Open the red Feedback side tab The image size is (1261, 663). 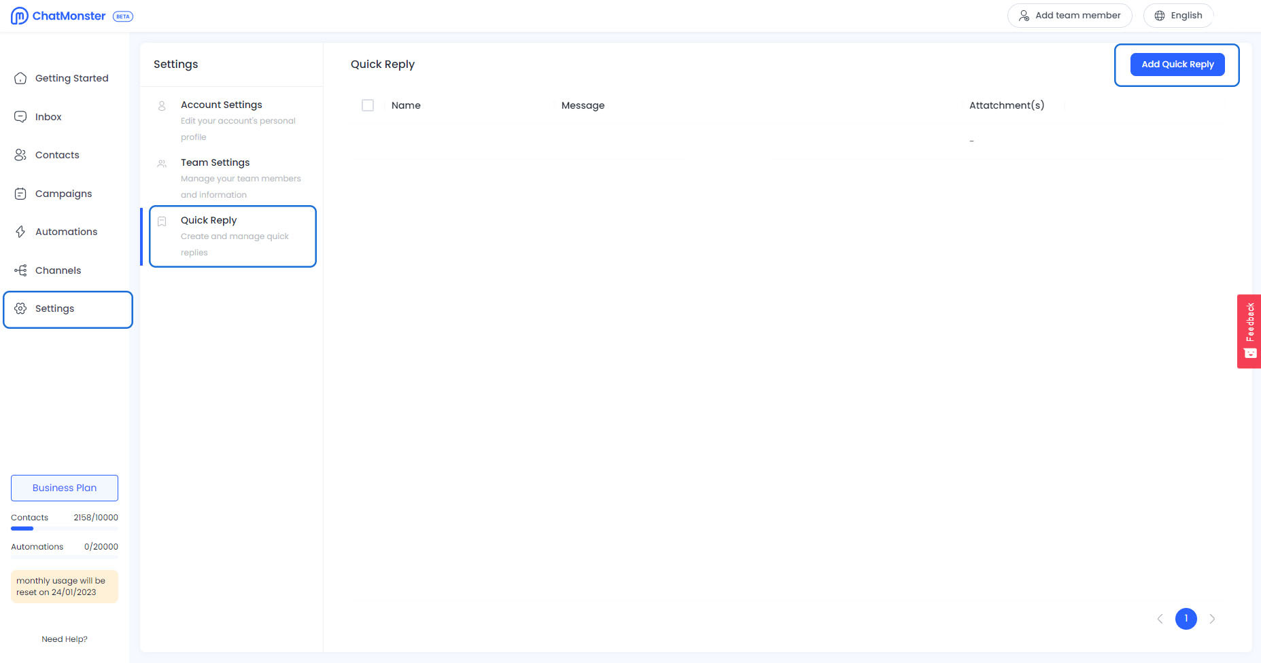coord(1249,331)
